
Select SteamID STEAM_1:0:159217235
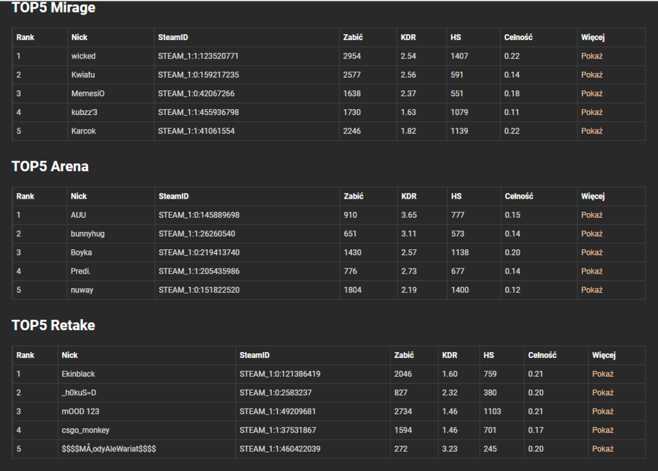198,75
